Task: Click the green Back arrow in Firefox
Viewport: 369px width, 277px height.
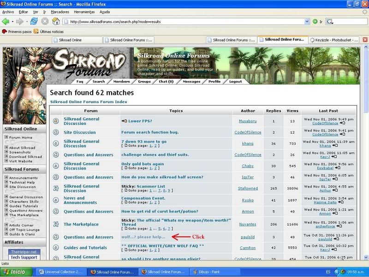Action: (x=6, y=22)
